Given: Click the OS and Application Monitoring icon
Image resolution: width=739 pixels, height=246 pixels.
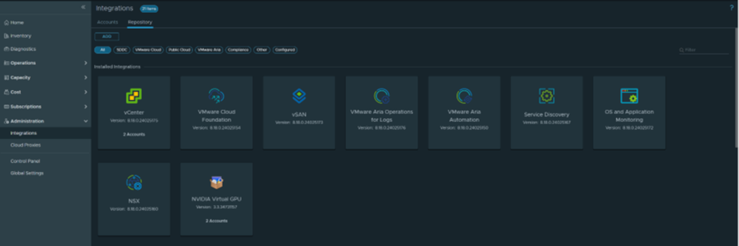Looking at the screenshot, I should coord(629,96).
